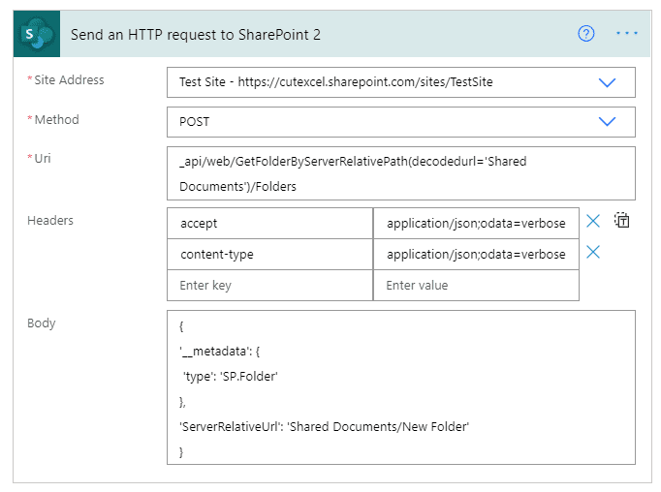Click the Enter value field
This screenshot has width=661, height=492.
[x=476, y=285]
